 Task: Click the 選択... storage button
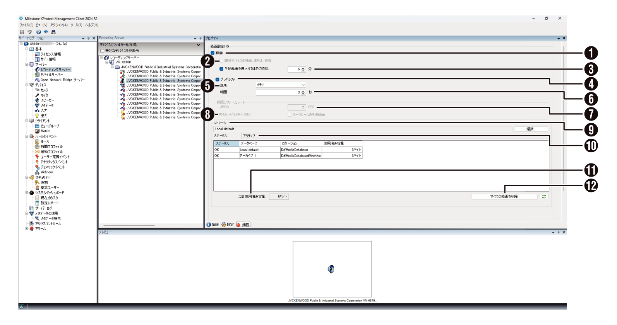click(531, 129)
